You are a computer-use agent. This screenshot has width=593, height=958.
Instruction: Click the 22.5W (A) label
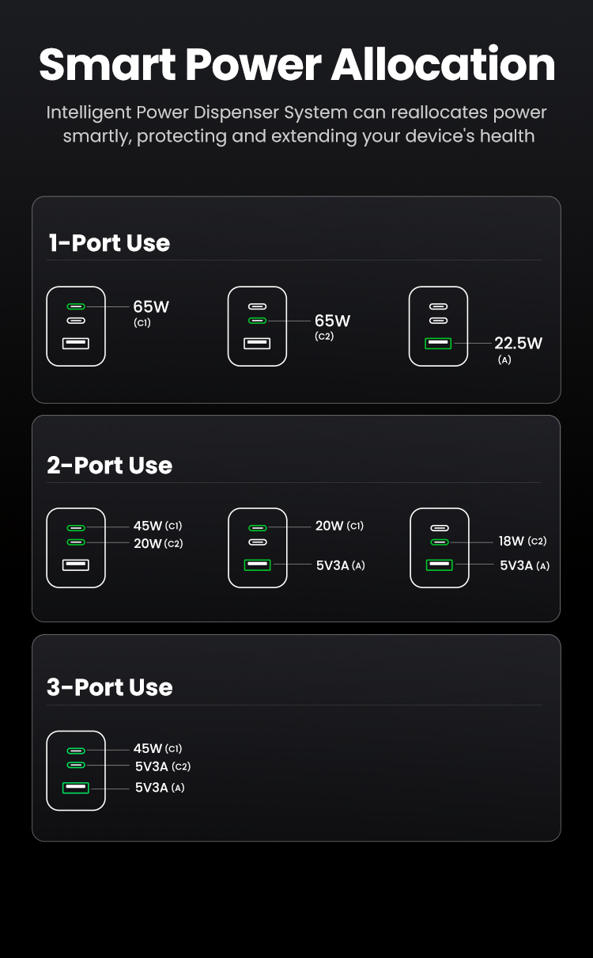[x=519, y=349]
